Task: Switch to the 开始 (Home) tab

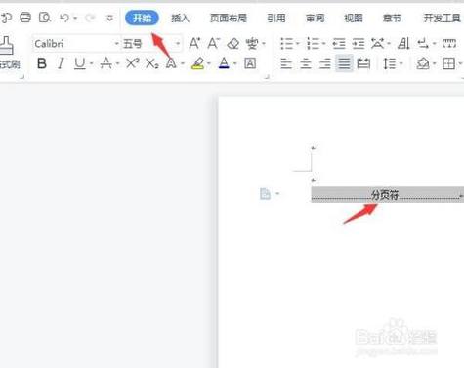Action: 142,18
